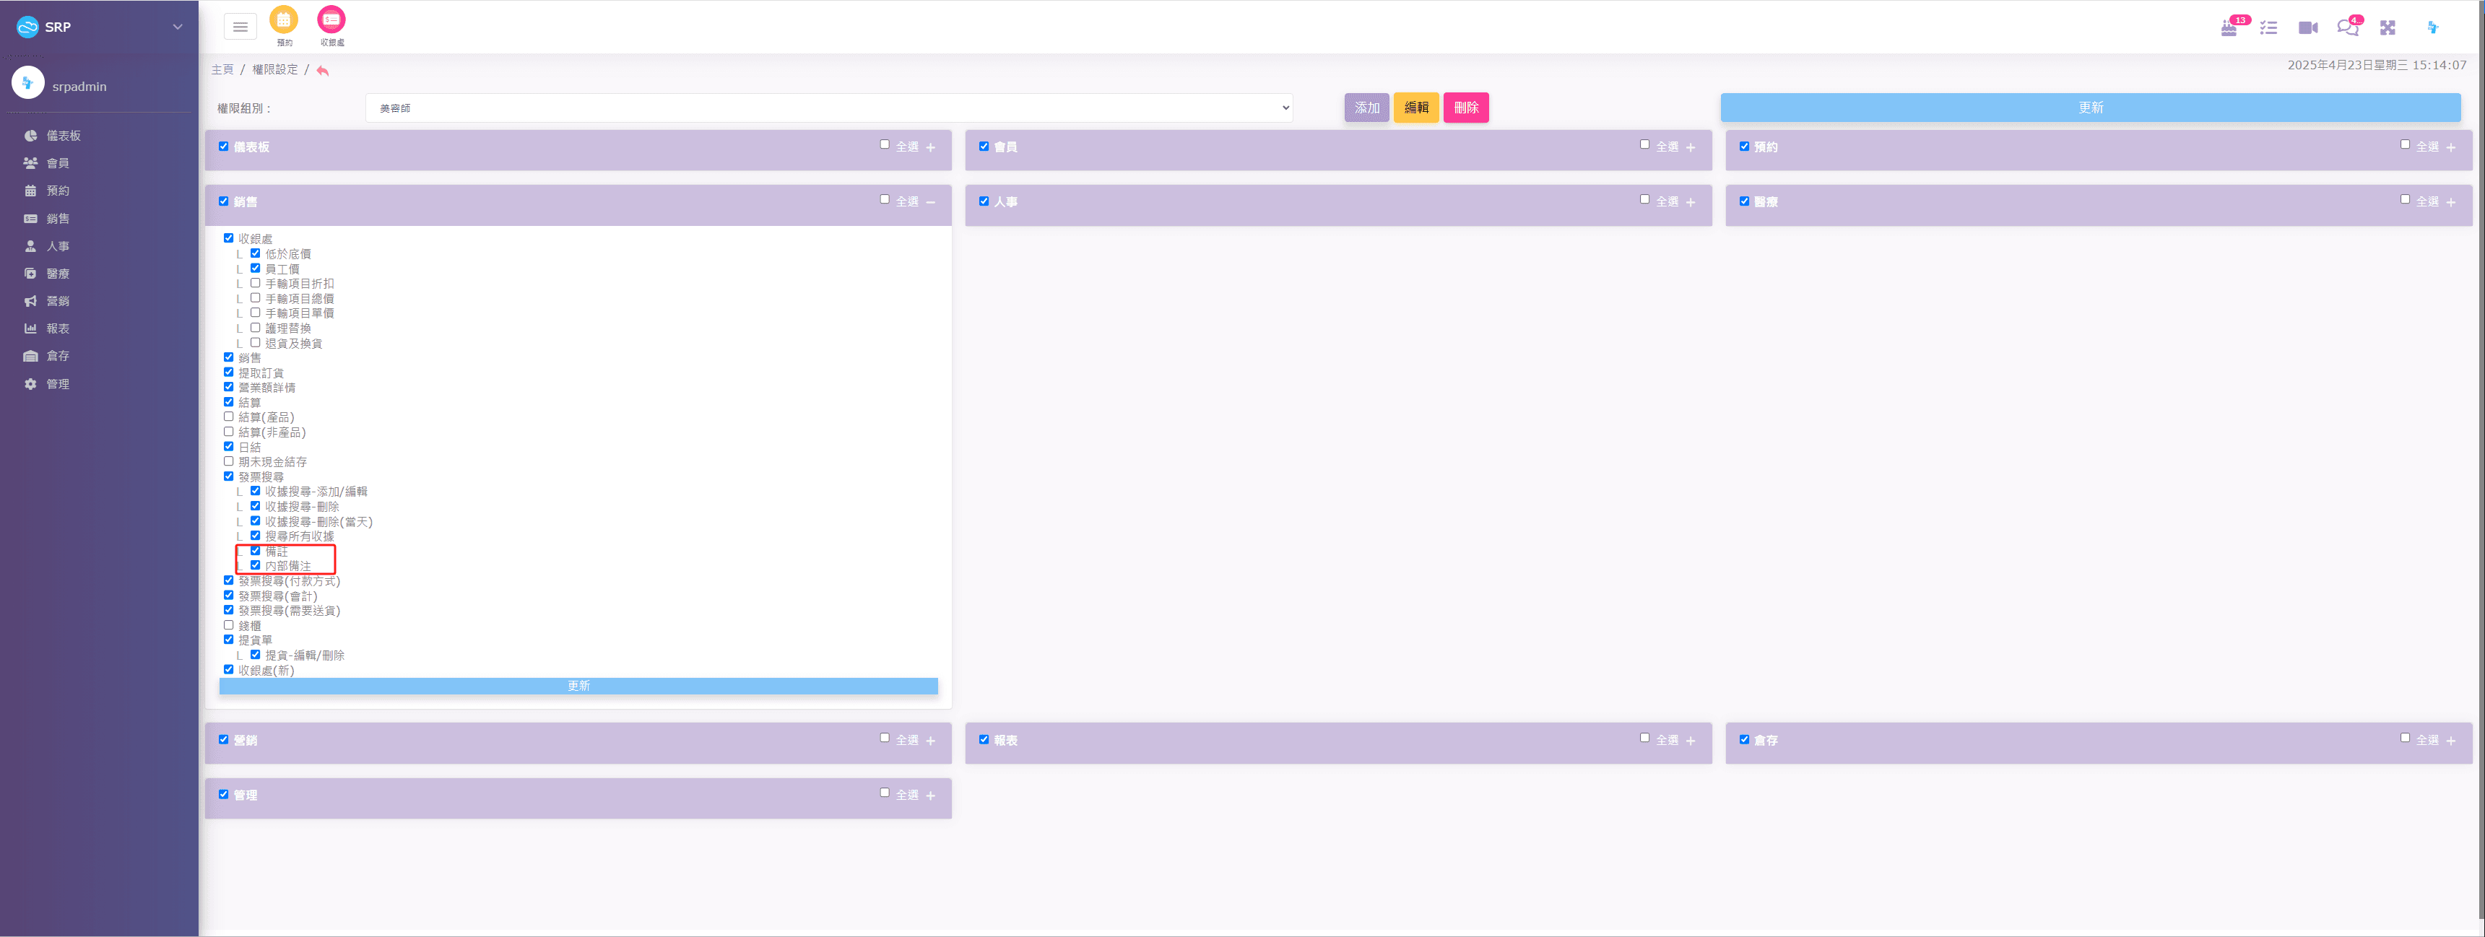This screenshot has width=2485, height=937.
Task: Click the hamburger menu toggle icon
Action: 240,27
